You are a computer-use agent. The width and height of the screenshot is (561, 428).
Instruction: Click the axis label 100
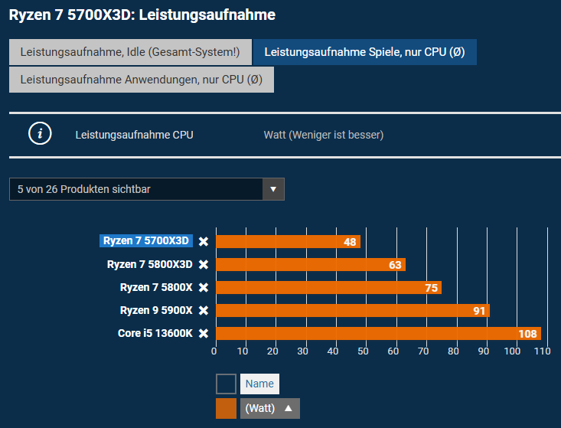point(512,351)
